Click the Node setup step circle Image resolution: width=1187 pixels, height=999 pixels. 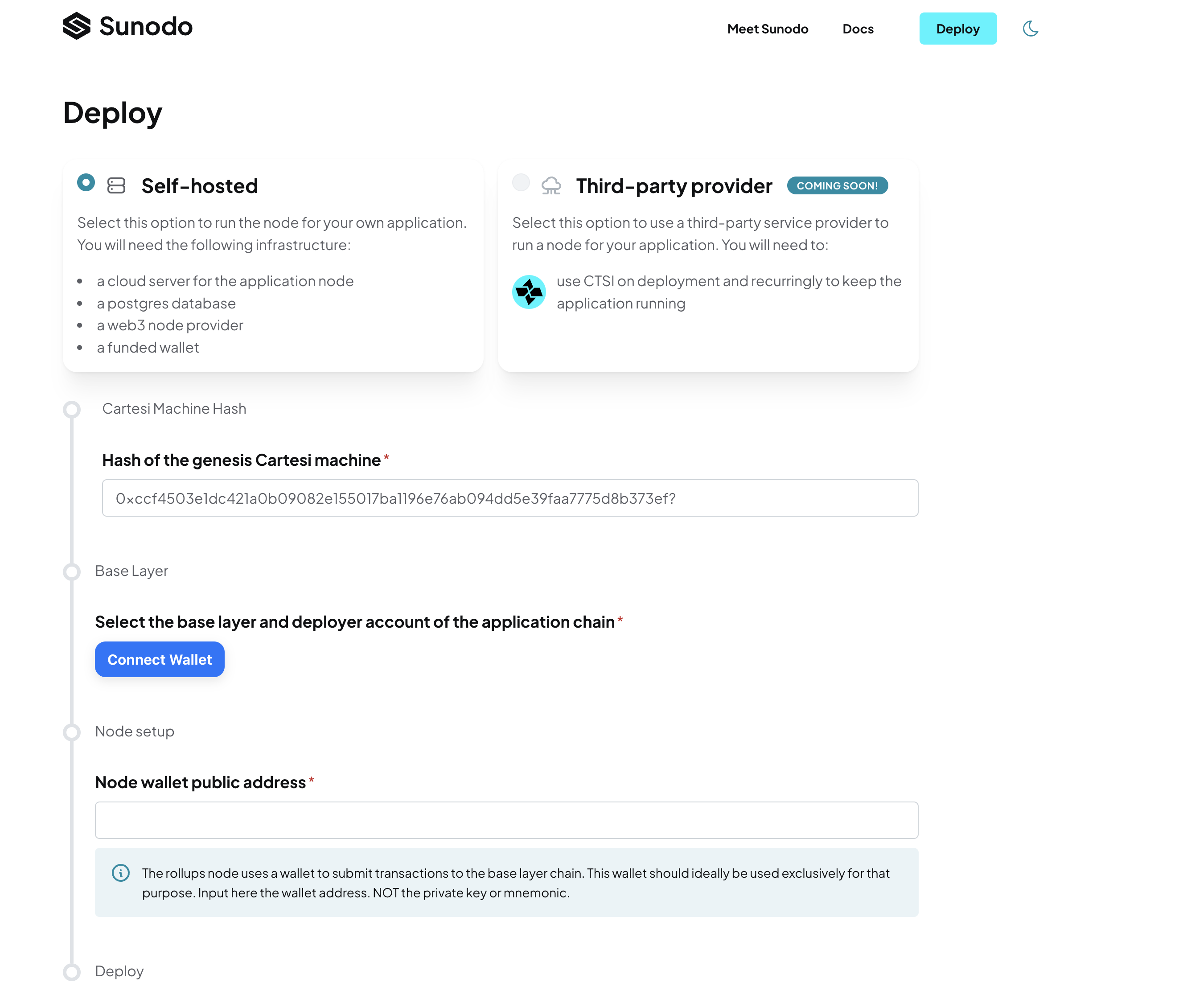coord(72,732)
